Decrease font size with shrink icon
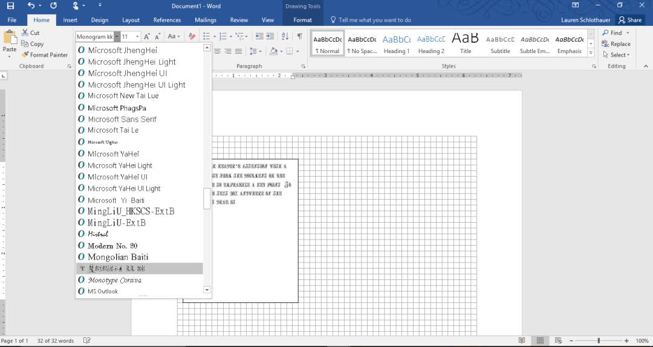 pyautogui.click(x=157, y=37)
